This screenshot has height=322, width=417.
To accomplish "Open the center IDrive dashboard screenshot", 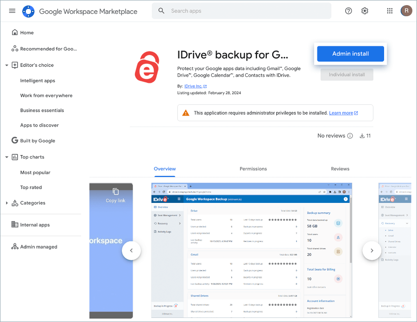I will click(252, 250).
